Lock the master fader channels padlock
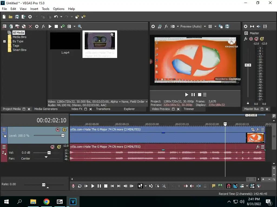This screenshot has height=207, width=277. coord(248,103)
